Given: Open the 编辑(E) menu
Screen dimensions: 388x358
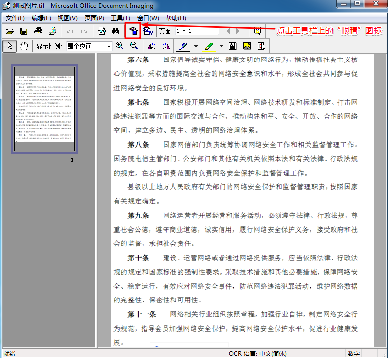Looking at the screenshot, I should [x=41, y=18].
